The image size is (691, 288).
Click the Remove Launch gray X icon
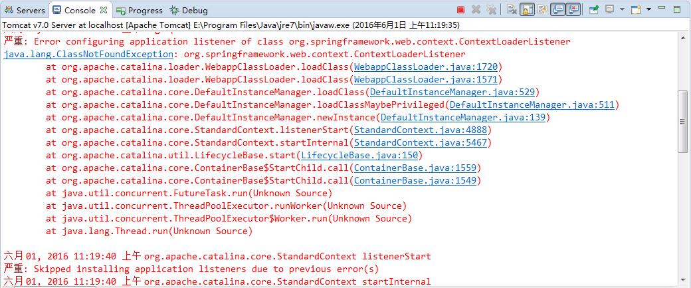click(476, 10)
